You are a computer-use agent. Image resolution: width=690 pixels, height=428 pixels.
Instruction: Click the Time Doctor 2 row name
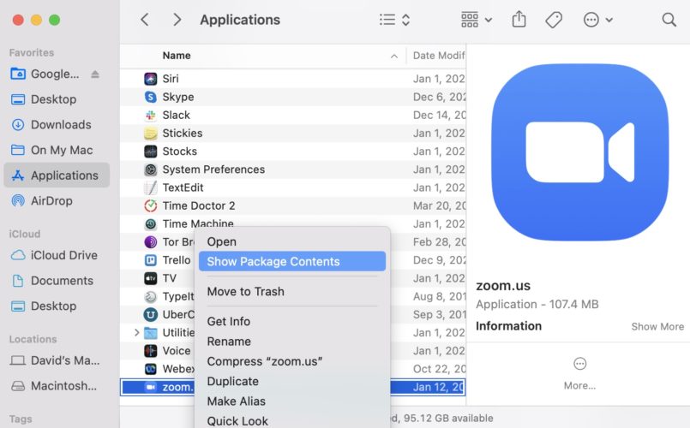tap(199, 205)
